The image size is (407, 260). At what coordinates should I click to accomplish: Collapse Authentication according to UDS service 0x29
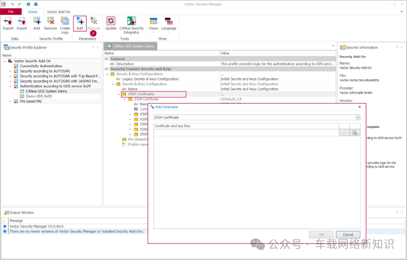click(11, 86)
